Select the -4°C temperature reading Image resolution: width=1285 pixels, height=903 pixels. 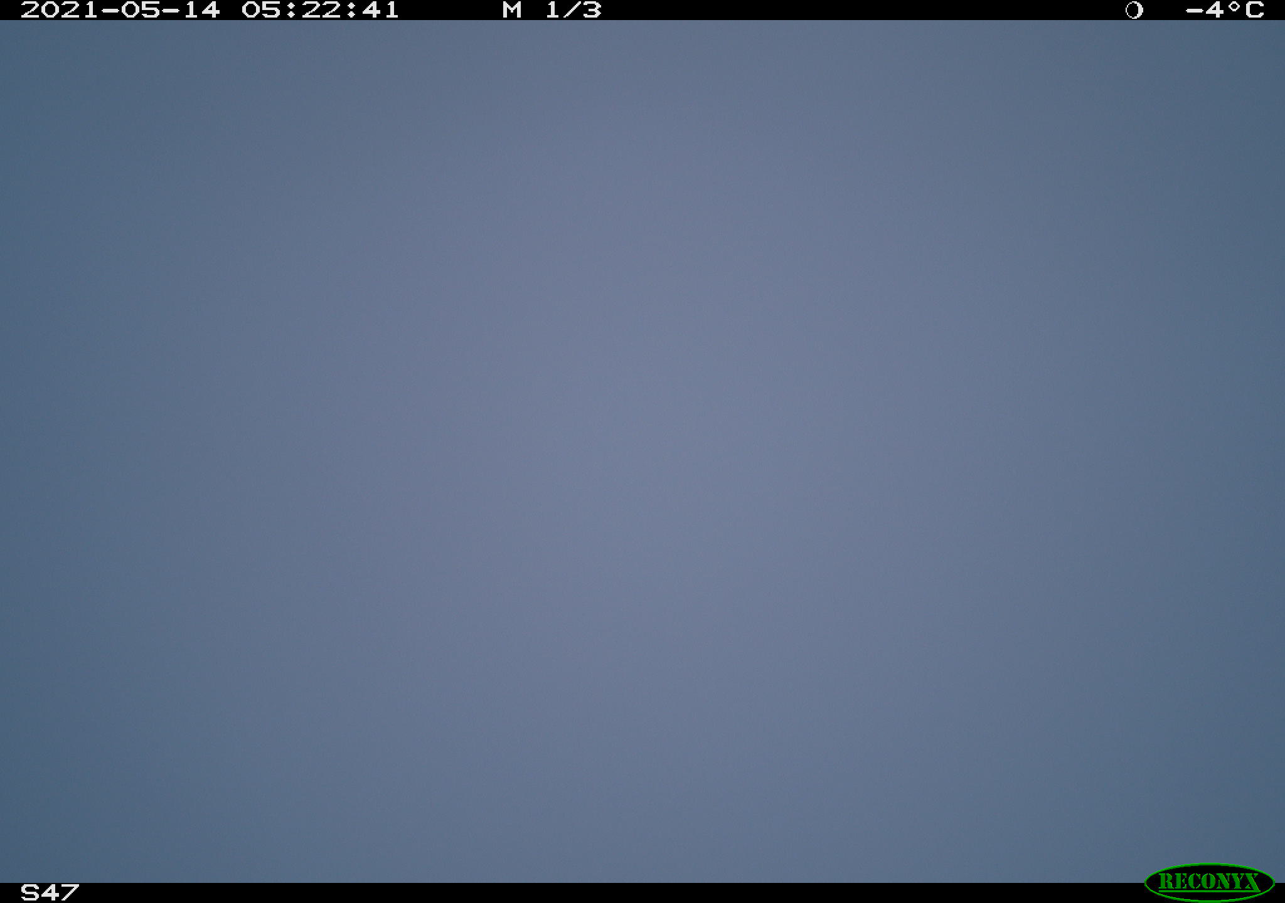(x=1224, y=10)
